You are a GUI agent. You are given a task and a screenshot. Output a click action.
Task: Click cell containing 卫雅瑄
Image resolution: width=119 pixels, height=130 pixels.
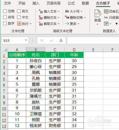[36, 114]
